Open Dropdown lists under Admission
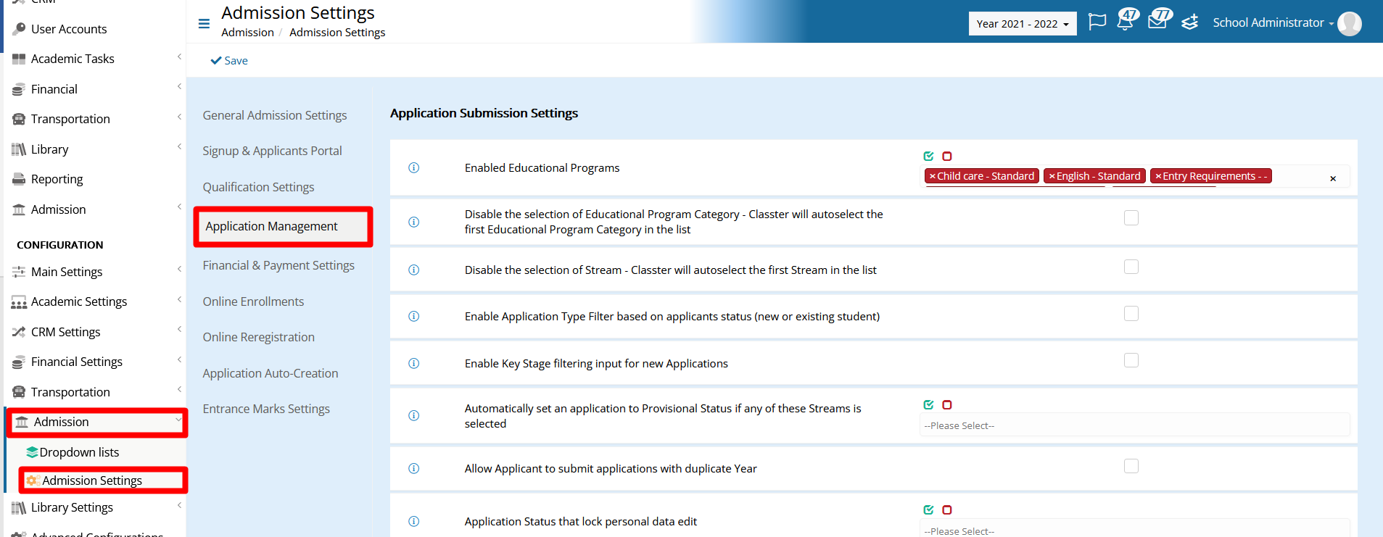Image resolution: width=1383 pixels, height=537 pixels. point(79,452)
